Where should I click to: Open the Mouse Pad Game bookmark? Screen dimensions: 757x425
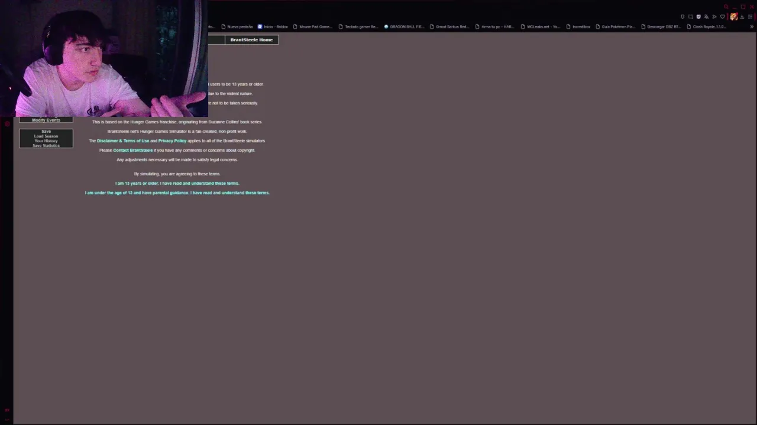[x=313, y=27]
